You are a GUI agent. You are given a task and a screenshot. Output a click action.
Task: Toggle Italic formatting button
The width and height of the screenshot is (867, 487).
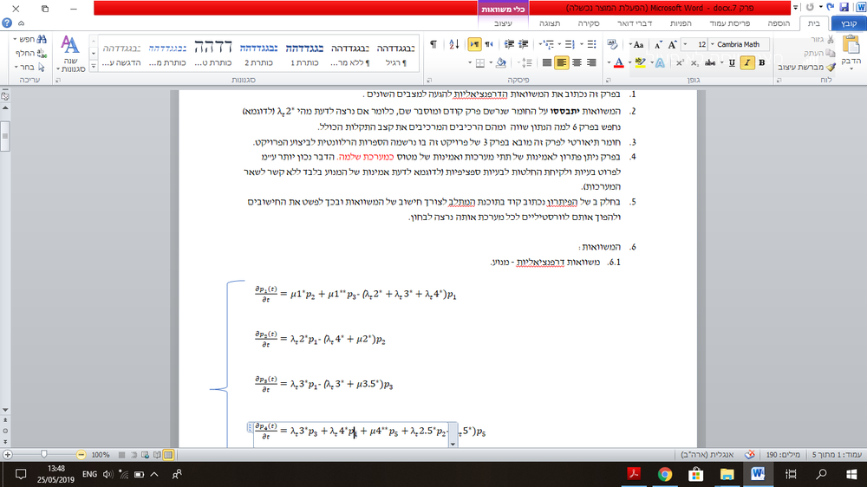tap(747, 62)
